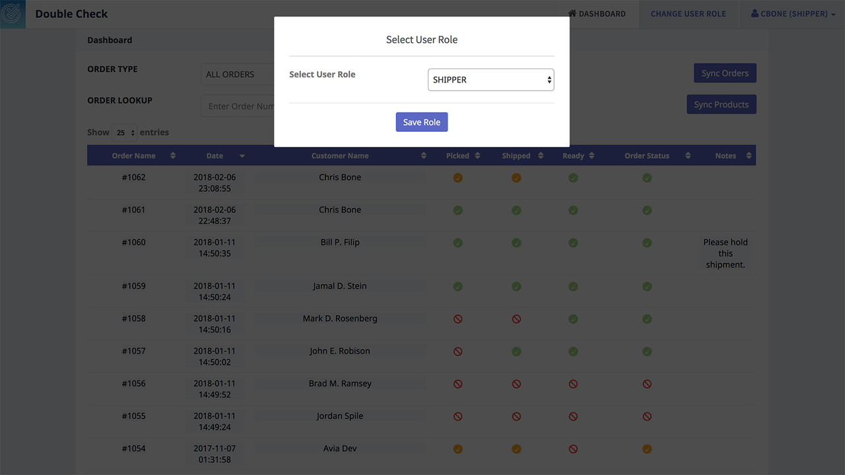The width and height of the screenshot is (845, 475).
Task: Click the red Ready icon for order #1055
Action: pos(572,416)
